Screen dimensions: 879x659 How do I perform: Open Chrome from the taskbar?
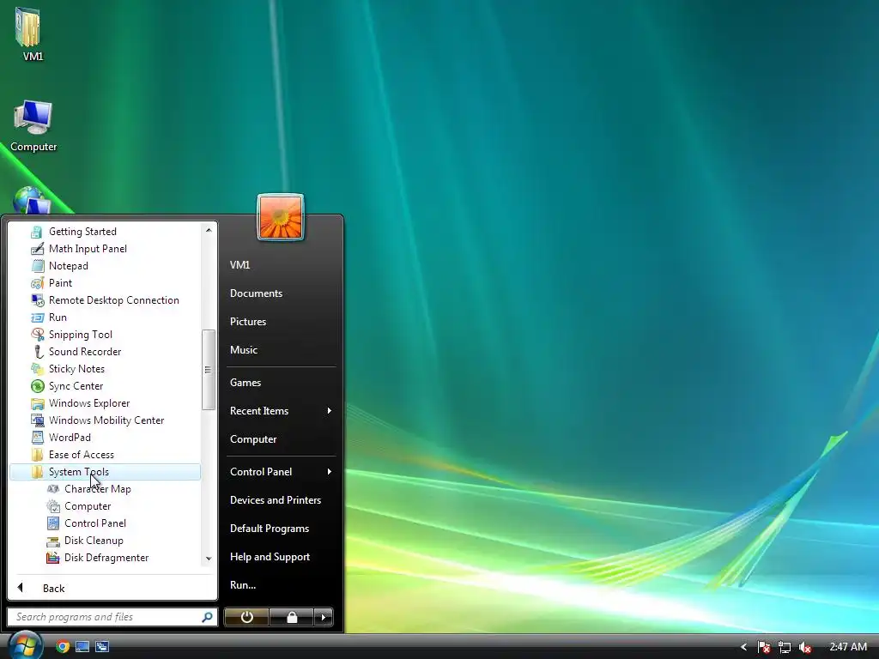pos(63,647)
